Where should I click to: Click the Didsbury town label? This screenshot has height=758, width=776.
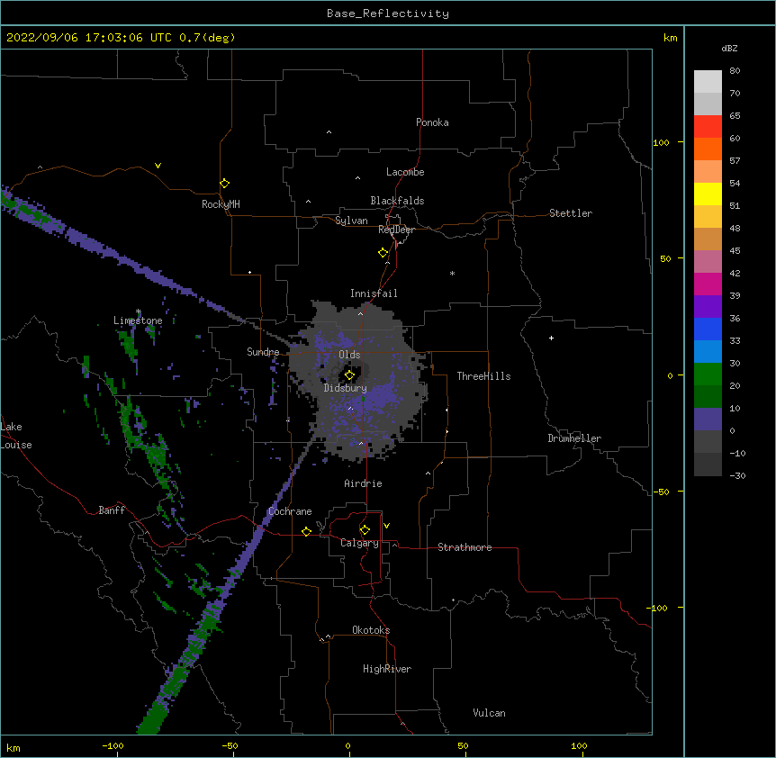point(345,388)
